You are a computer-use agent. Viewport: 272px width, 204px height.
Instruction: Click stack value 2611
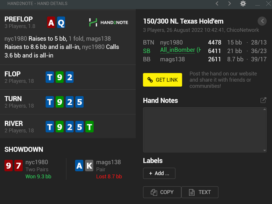[214, 59]
